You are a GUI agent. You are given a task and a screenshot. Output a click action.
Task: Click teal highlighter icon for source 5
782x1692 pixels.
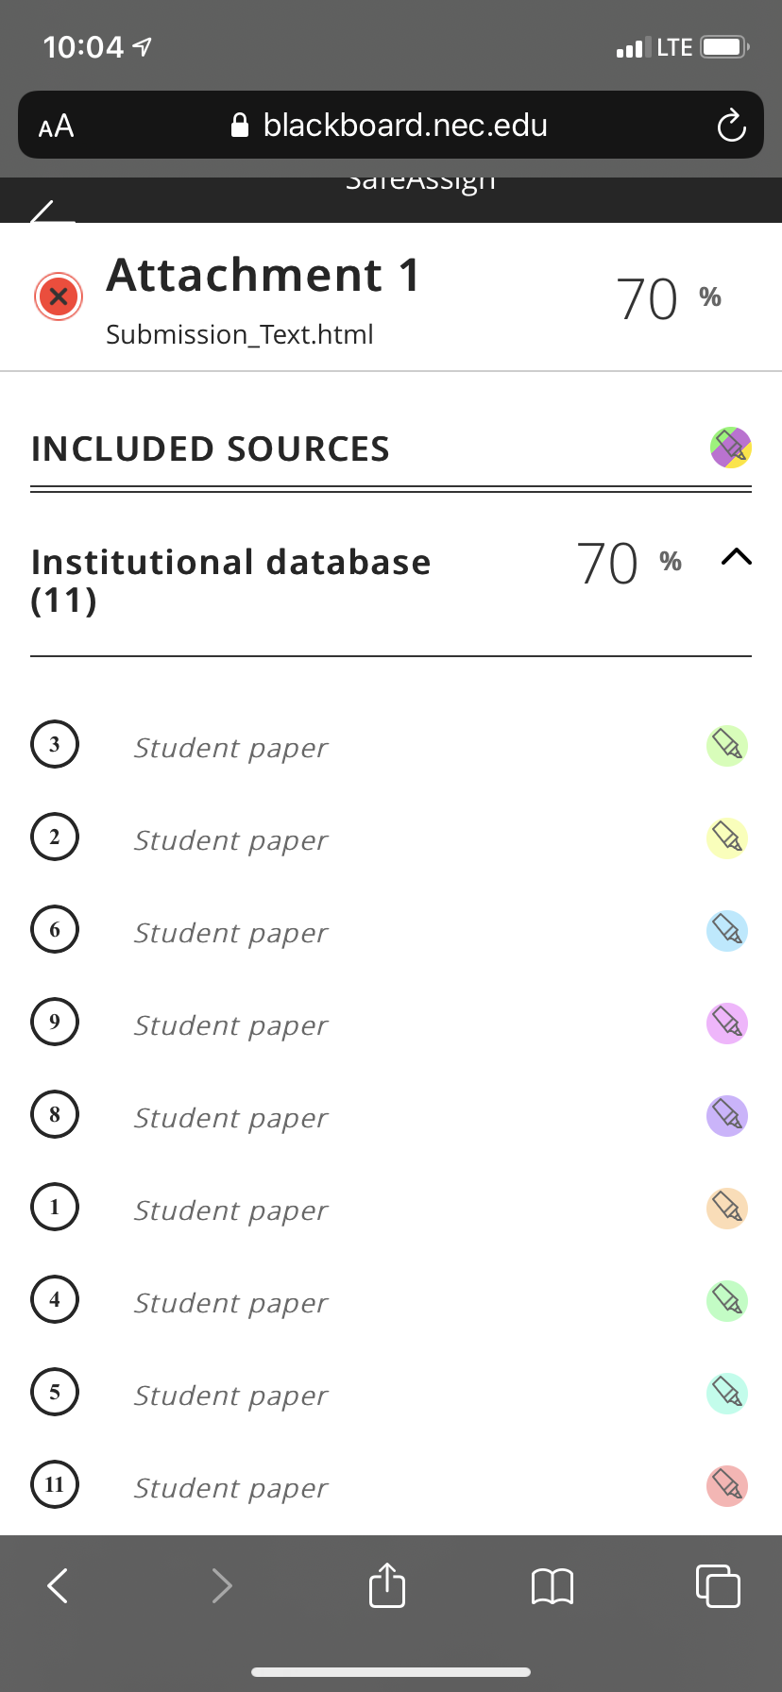(x=727, y=1394)
